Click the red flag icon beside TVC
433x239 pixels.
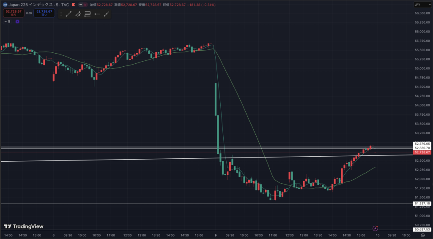click(73, 5)
